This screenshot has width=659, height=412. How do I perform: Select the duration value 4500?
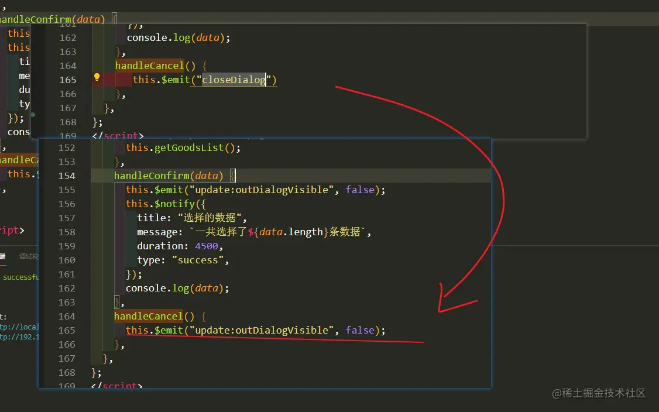pyautogui.click(x=207, y=246)
